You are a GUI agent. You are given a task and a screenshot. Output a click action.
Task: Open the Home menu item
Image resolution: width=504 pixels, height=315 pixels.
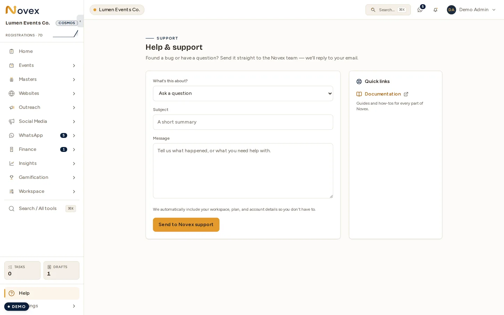pos(42,51)
